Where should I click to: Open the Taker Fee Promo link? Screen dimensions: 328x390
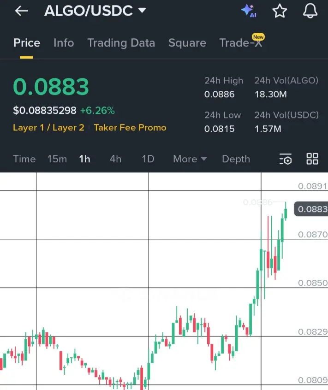(x=130, y=128)
